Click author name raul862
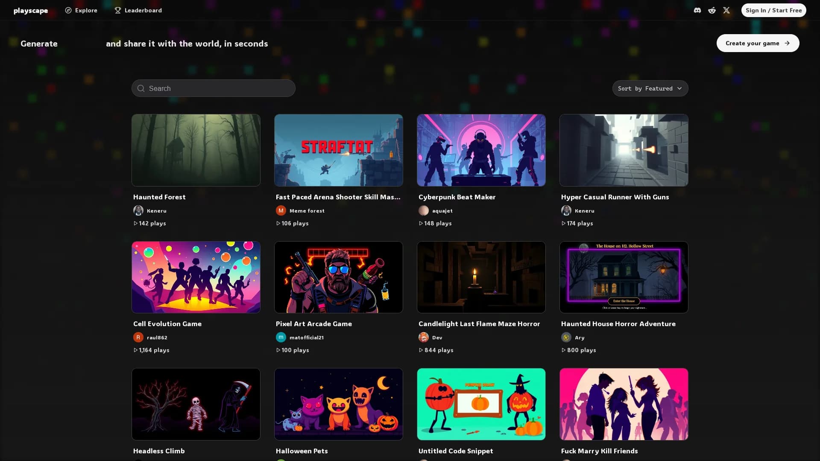The image size is (820, 461). click(x=157, y=338)
